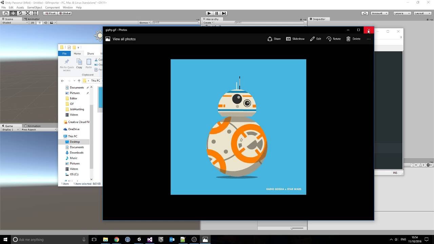Select the Home ribbon tab in Explorer
Image resolution: width=434 pixels, height=244 pixels.
77,54
